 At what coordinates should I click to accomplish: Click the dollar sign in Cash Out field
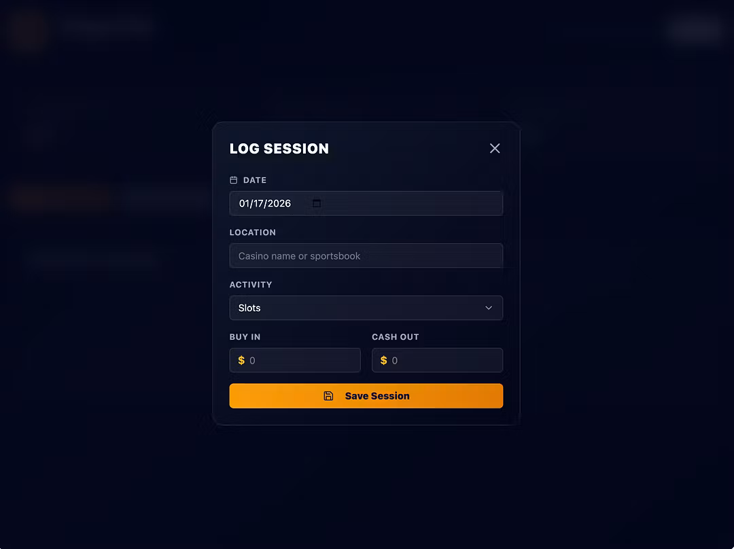[x=384, y=360]
